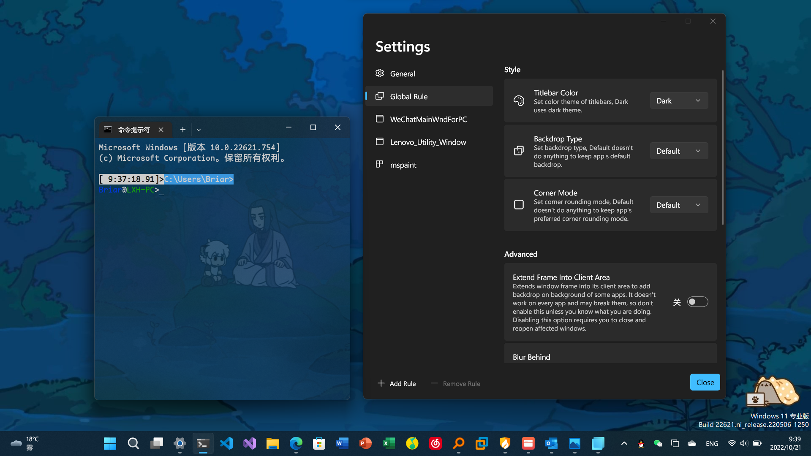Image resolution: width=811 pixels, height=456 pixels.
Task: Open the Windows Terminal taskbar icon
Action: point(203,443)
